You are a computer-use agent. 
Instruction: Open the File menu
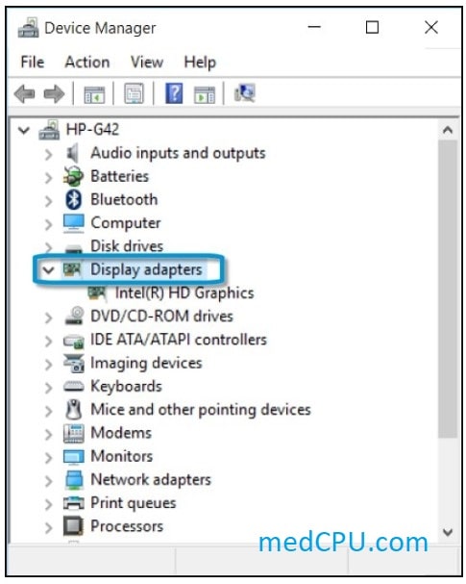(x=33, y=62)
